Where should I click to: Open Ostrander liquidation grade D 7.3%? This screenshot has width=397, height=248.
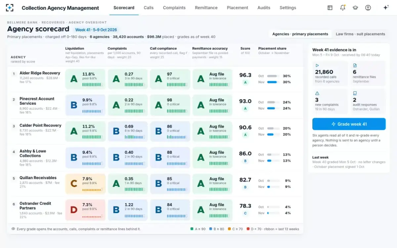click(x=85, y=210)
